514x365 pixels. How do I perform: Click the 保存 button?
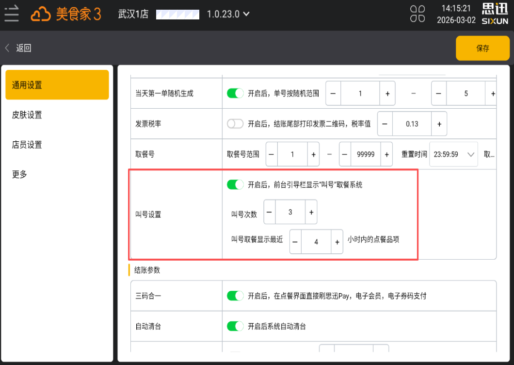[482, 48]
